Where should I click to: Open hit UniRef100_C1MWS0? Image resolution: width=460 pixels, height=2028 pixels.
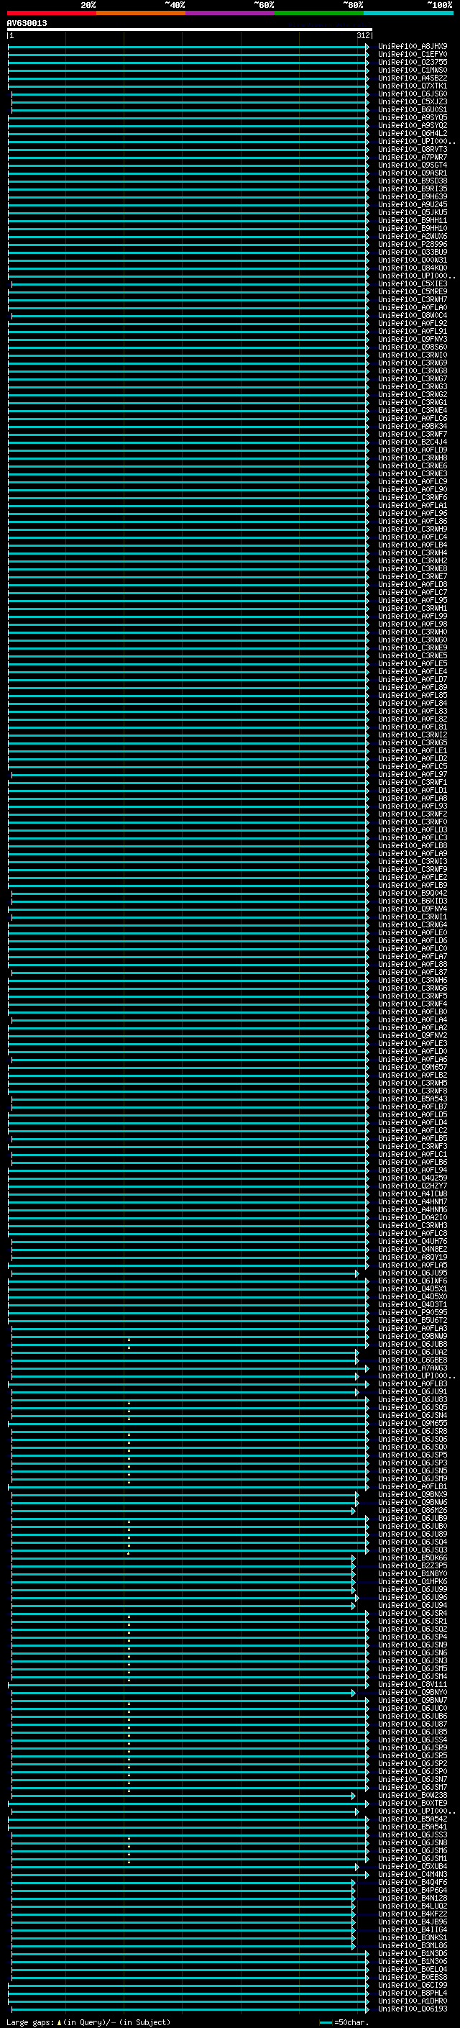(413, 70)
